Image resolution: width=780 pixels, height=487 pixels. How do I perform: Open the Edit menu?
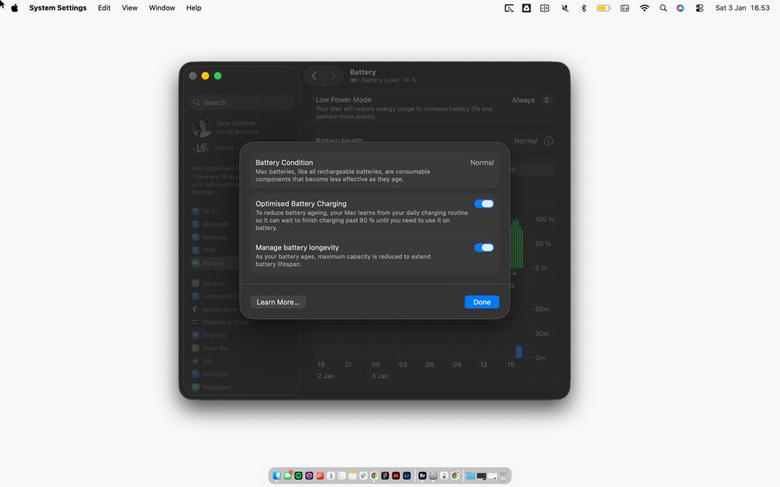104,8
